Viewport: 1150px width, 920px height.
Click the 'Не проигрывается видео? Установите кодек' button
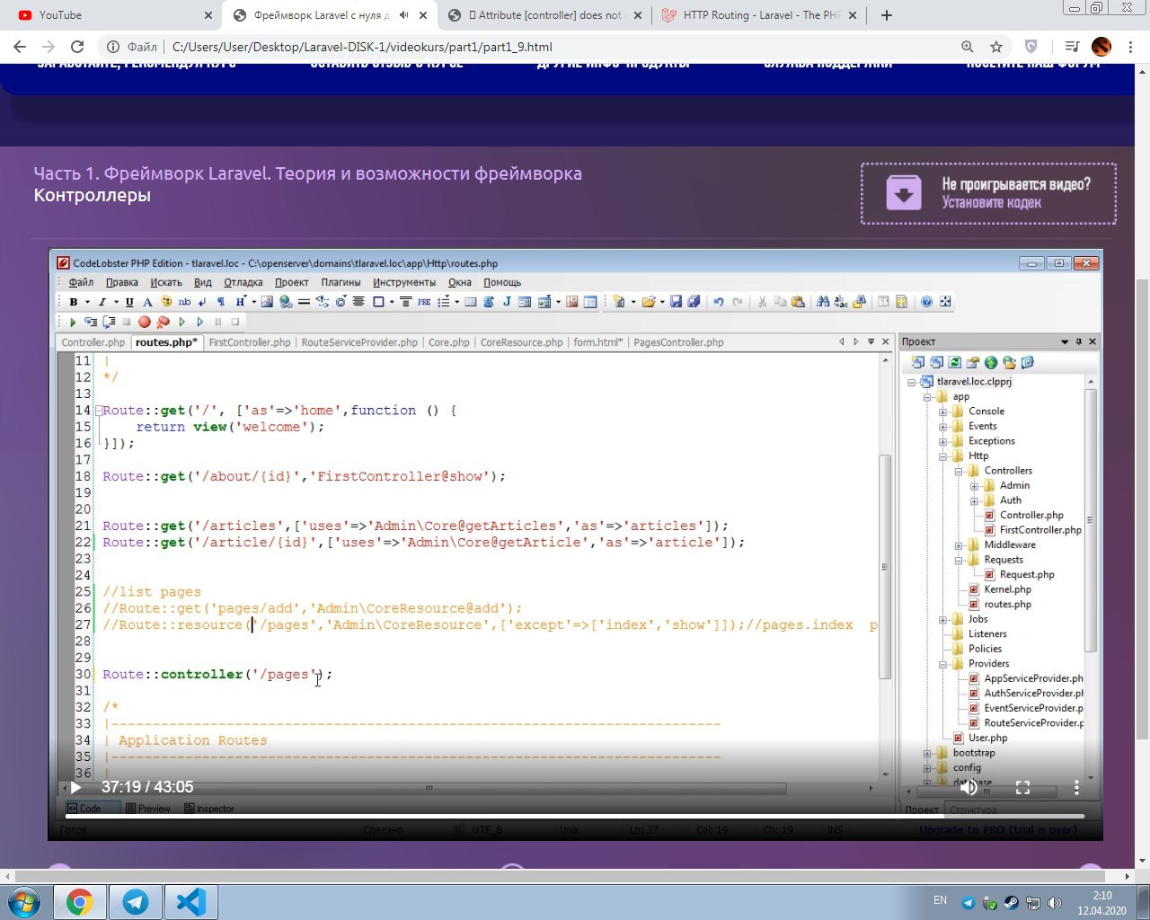[988, 193]
